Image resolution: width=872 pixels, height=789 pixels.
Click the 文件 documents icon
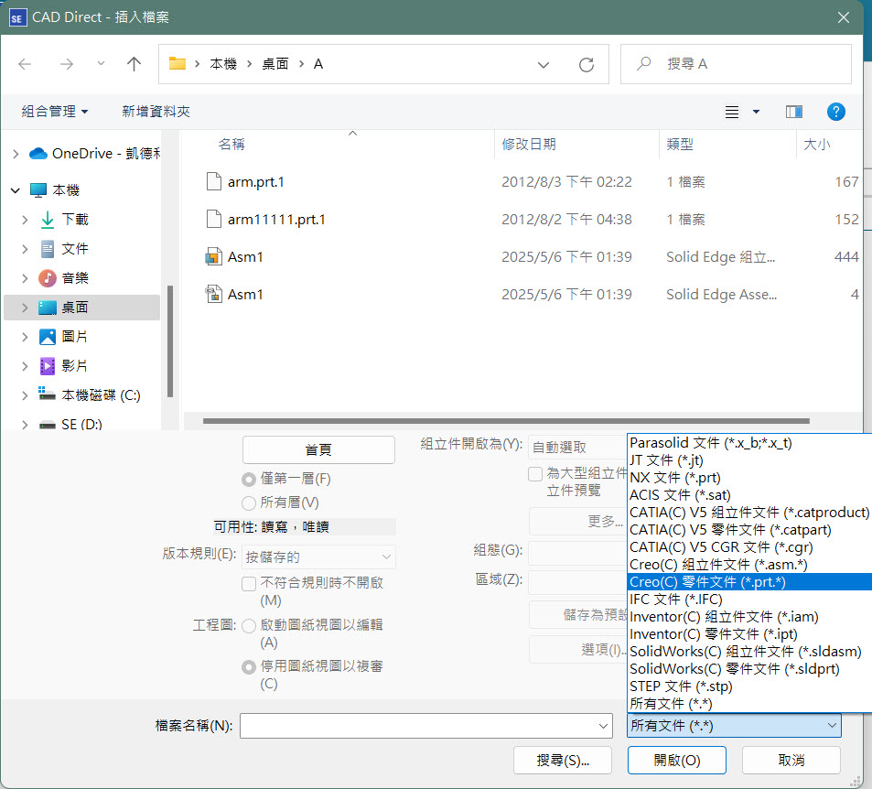pos(48,249)
